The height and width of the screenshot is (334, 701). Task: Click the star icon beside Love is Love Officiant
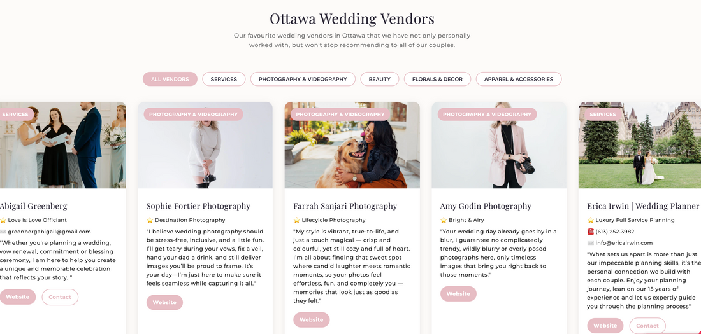click(x=3, y=220)
